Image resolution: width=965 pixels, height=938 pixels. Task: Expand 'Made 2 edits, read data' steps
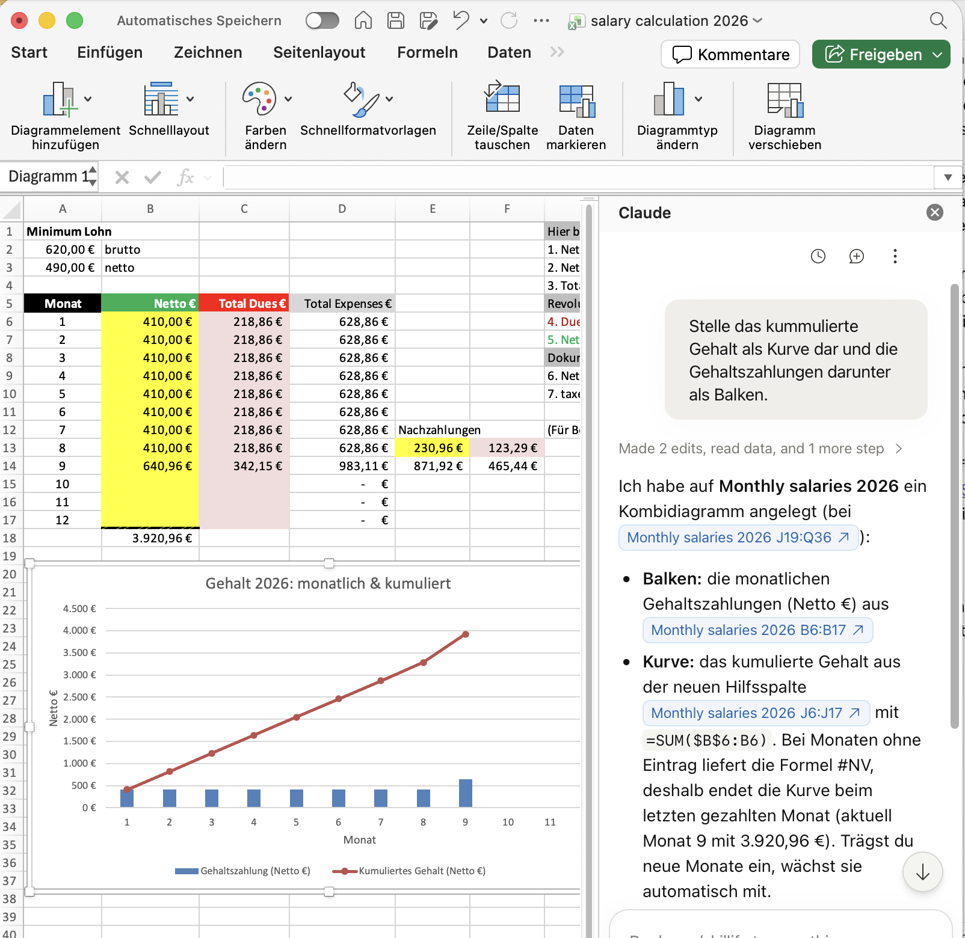point(760,449)
